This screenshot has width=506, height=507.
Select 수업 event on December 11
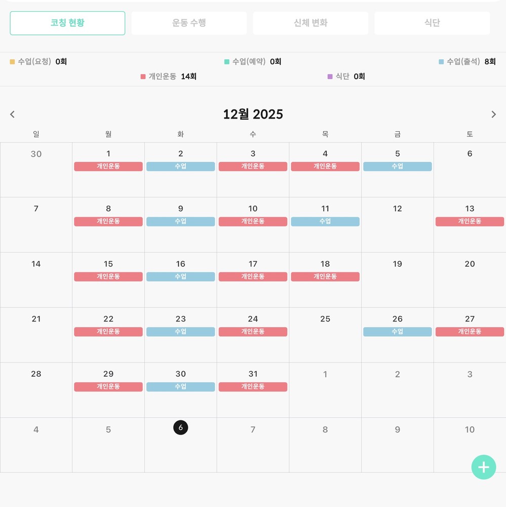click(325, 222)
